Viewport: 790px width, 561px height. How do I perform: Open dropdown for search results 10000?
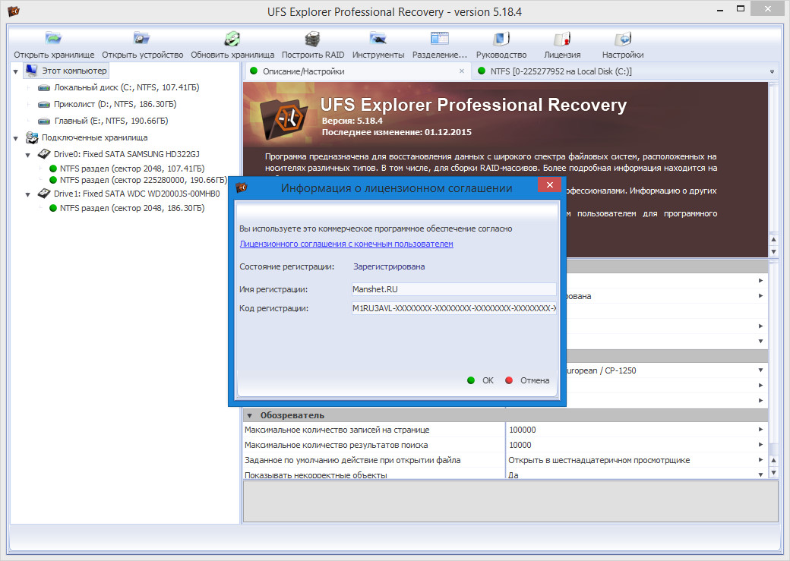click(761, 445)
